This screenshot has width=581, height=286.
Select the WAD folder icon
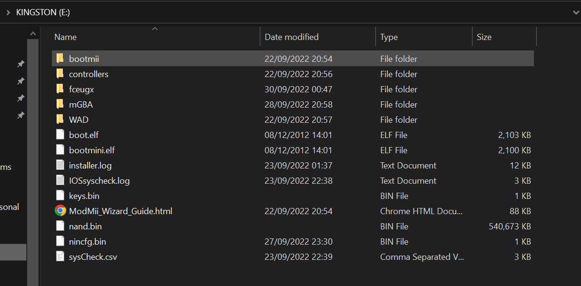pos(60,119)
